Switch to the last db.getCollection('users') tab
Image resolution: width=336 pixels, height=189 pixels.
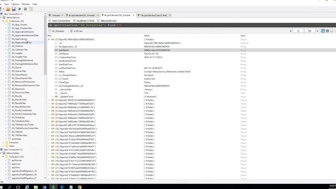(154, 15)
